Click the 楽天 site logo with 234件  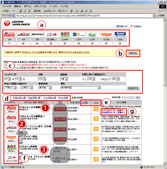65,35
